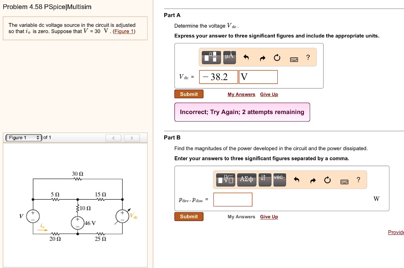The width and height of the screenshot is (404, 268).
Task: Reset the Part A answer with circular arrow icon
Action: point(277,57)
